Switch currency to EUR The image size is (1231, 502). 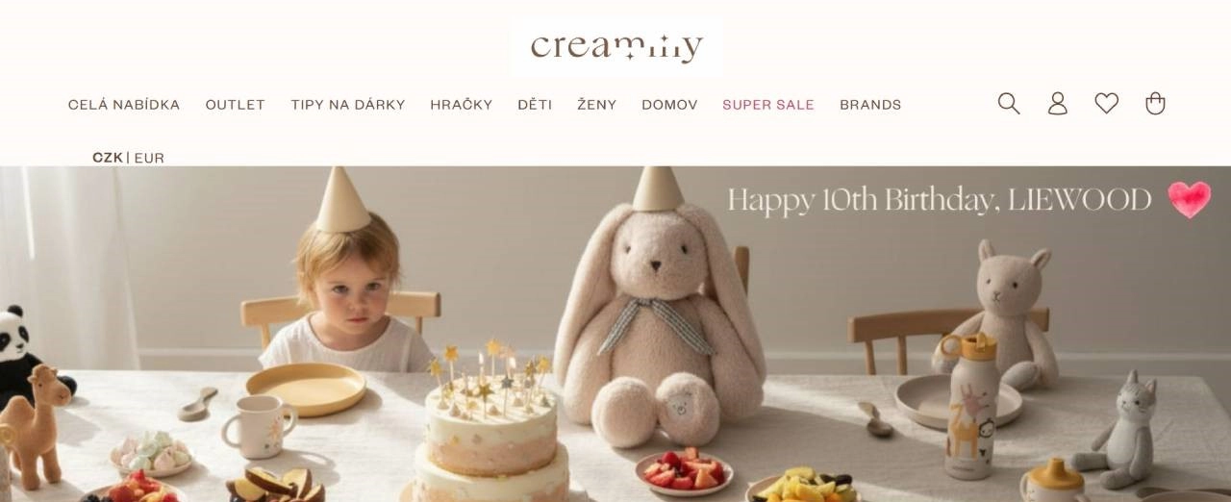coord(149,158)
